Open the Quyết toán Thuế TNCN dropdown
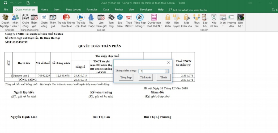 [x=154, y=26]
